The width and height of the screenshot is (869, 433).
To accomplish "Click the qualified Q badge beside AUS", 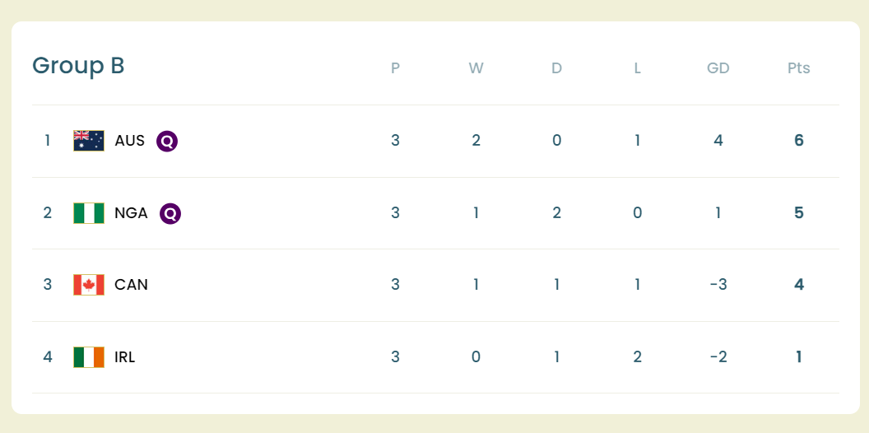I will click(167, 141).
